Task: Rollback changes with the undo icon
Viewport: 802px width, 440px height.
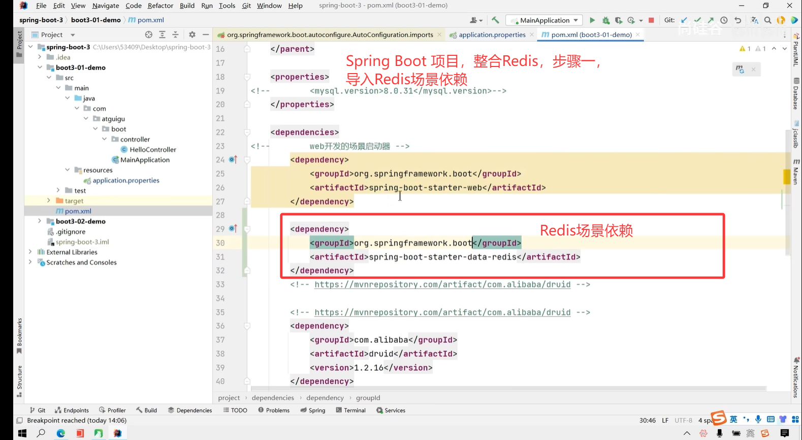Action: pyautogui.click(x=738, y=20)
